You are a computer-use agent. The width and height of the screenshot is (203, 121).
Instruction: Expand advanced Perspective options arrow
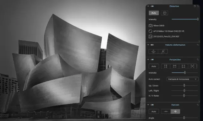click(199, 101)
